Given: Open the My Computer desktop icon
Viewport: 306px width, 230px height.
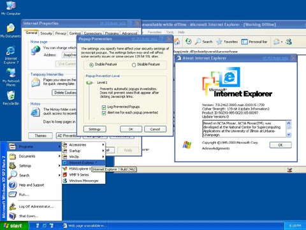Looking at the screenshot, I should [x=11, y=8].
